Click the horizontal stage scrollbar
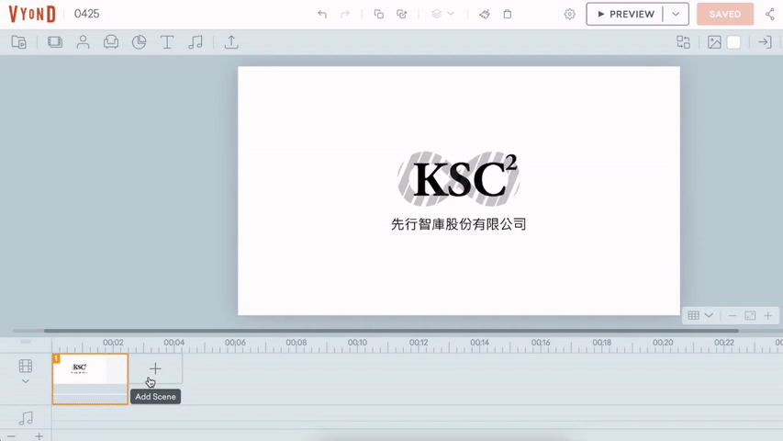783x441 pixels. [x=391, y=331]
